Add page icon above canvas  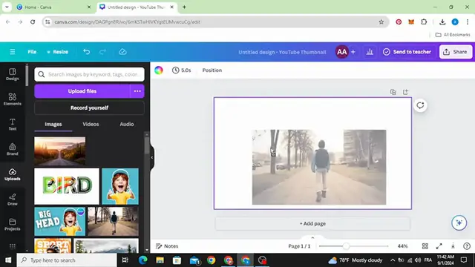(405, 92)
